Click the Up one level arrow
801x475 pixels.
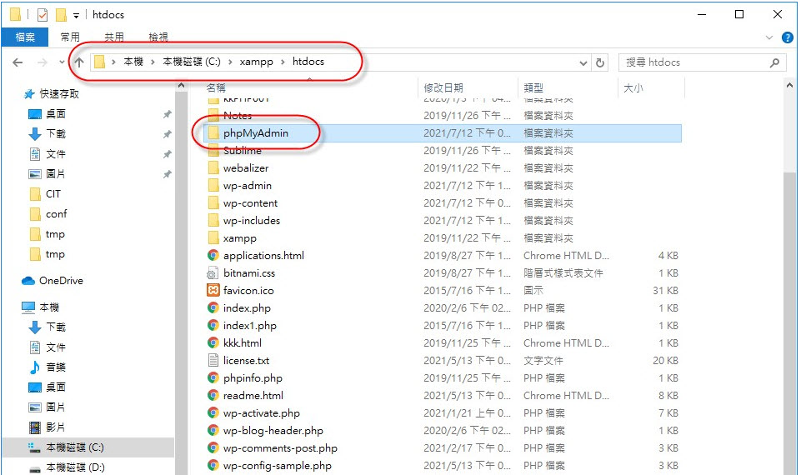79,62
